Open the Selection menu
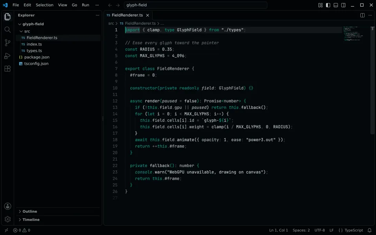The height and width of the screenshot is (235, 376). [45, 5]
